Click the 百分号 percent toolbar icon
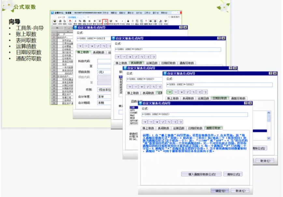This screenshot has width=283, height=197. 116,22
